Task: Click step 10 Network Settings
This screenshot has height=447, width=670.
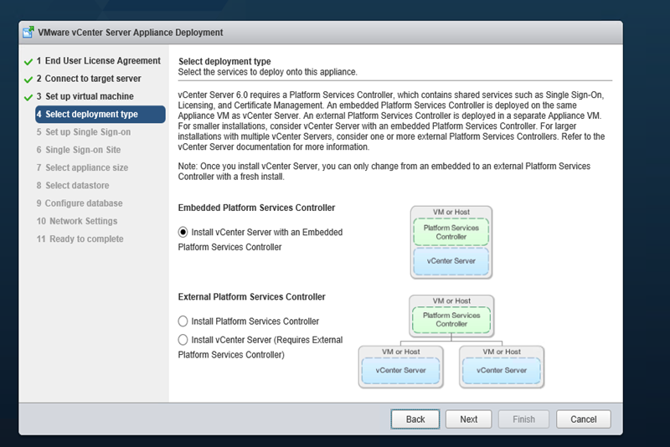Action: pyautogui.click(x=77, y=221)
